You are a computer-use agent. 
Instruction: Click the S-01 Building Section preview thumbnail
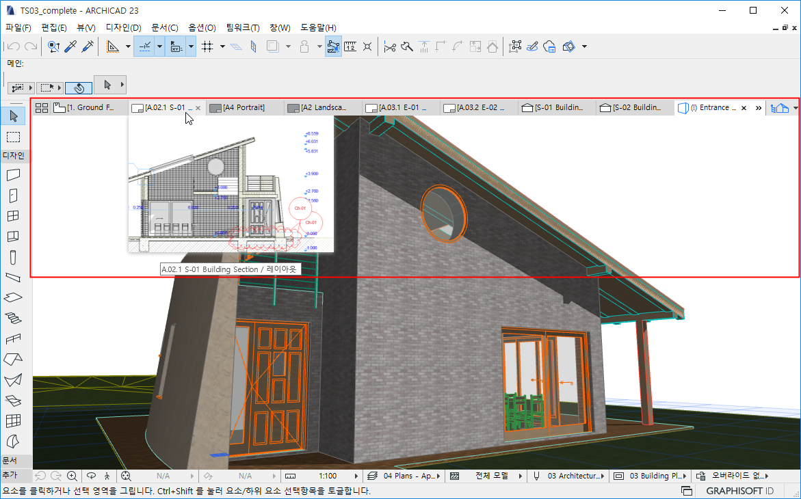[231, 183]
